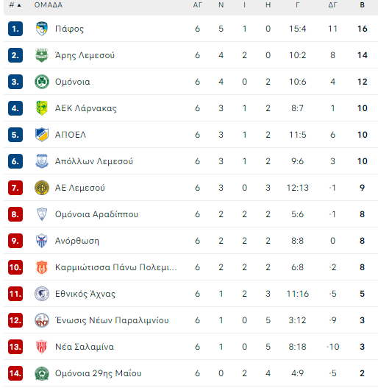The width and height of the screenshot is (378, 388).
Task: Click the ΑΕΚ Λάρνακας yellow crest
Action: click(42, 108)
